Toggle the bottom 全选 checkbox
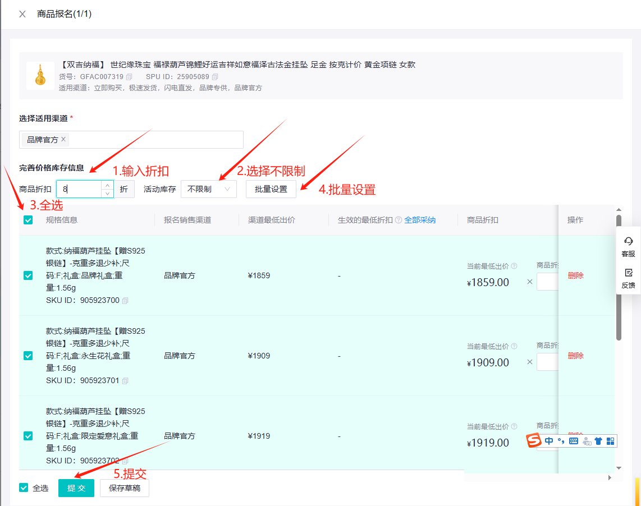 (x=24, y=487)
